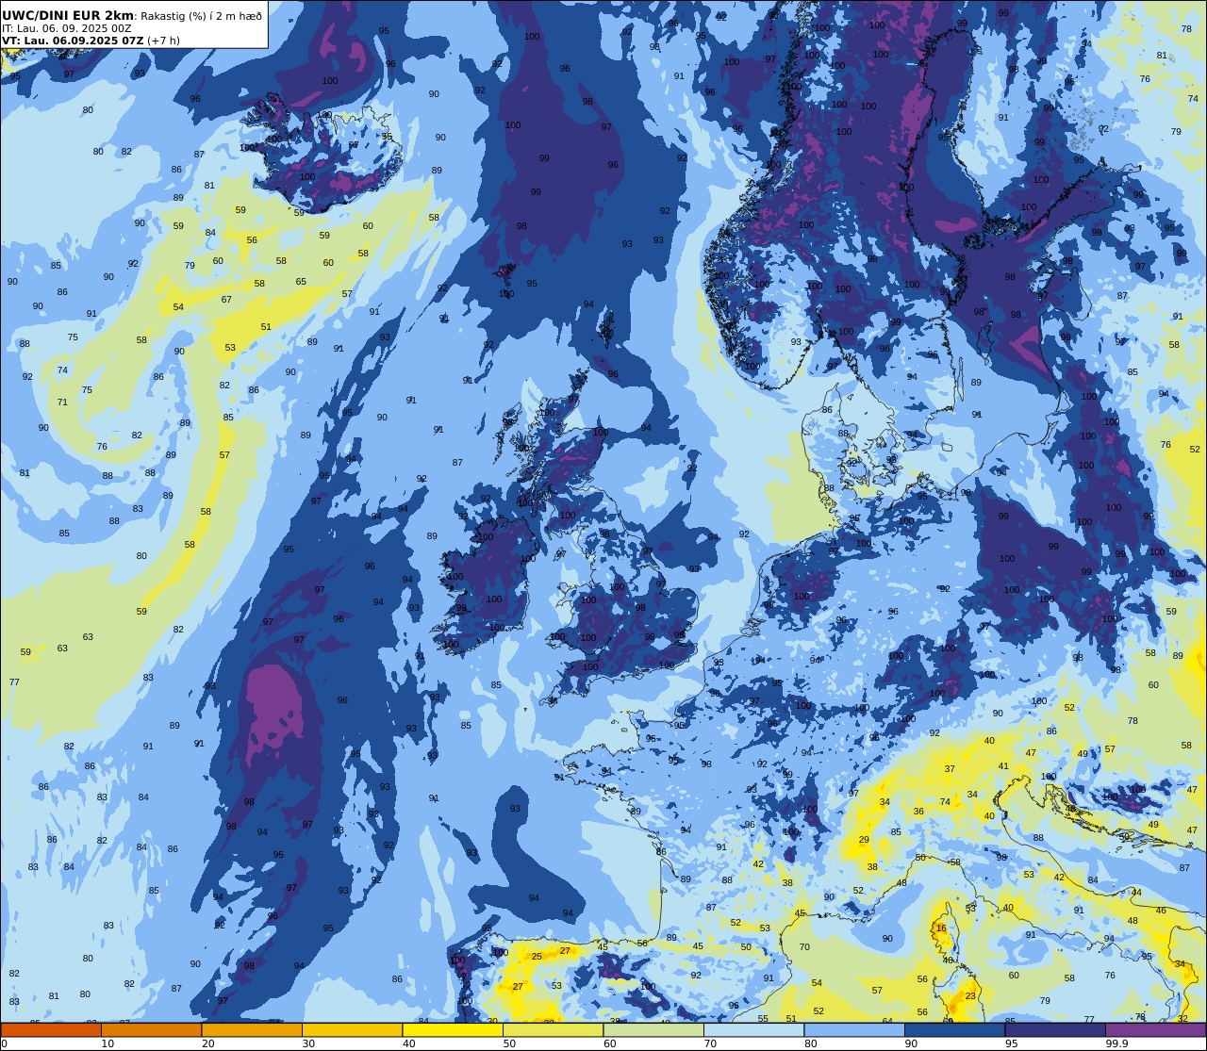Click the humidity value '41' over the Alps
The image size is (1207, 1051).
coord(1003,766)
